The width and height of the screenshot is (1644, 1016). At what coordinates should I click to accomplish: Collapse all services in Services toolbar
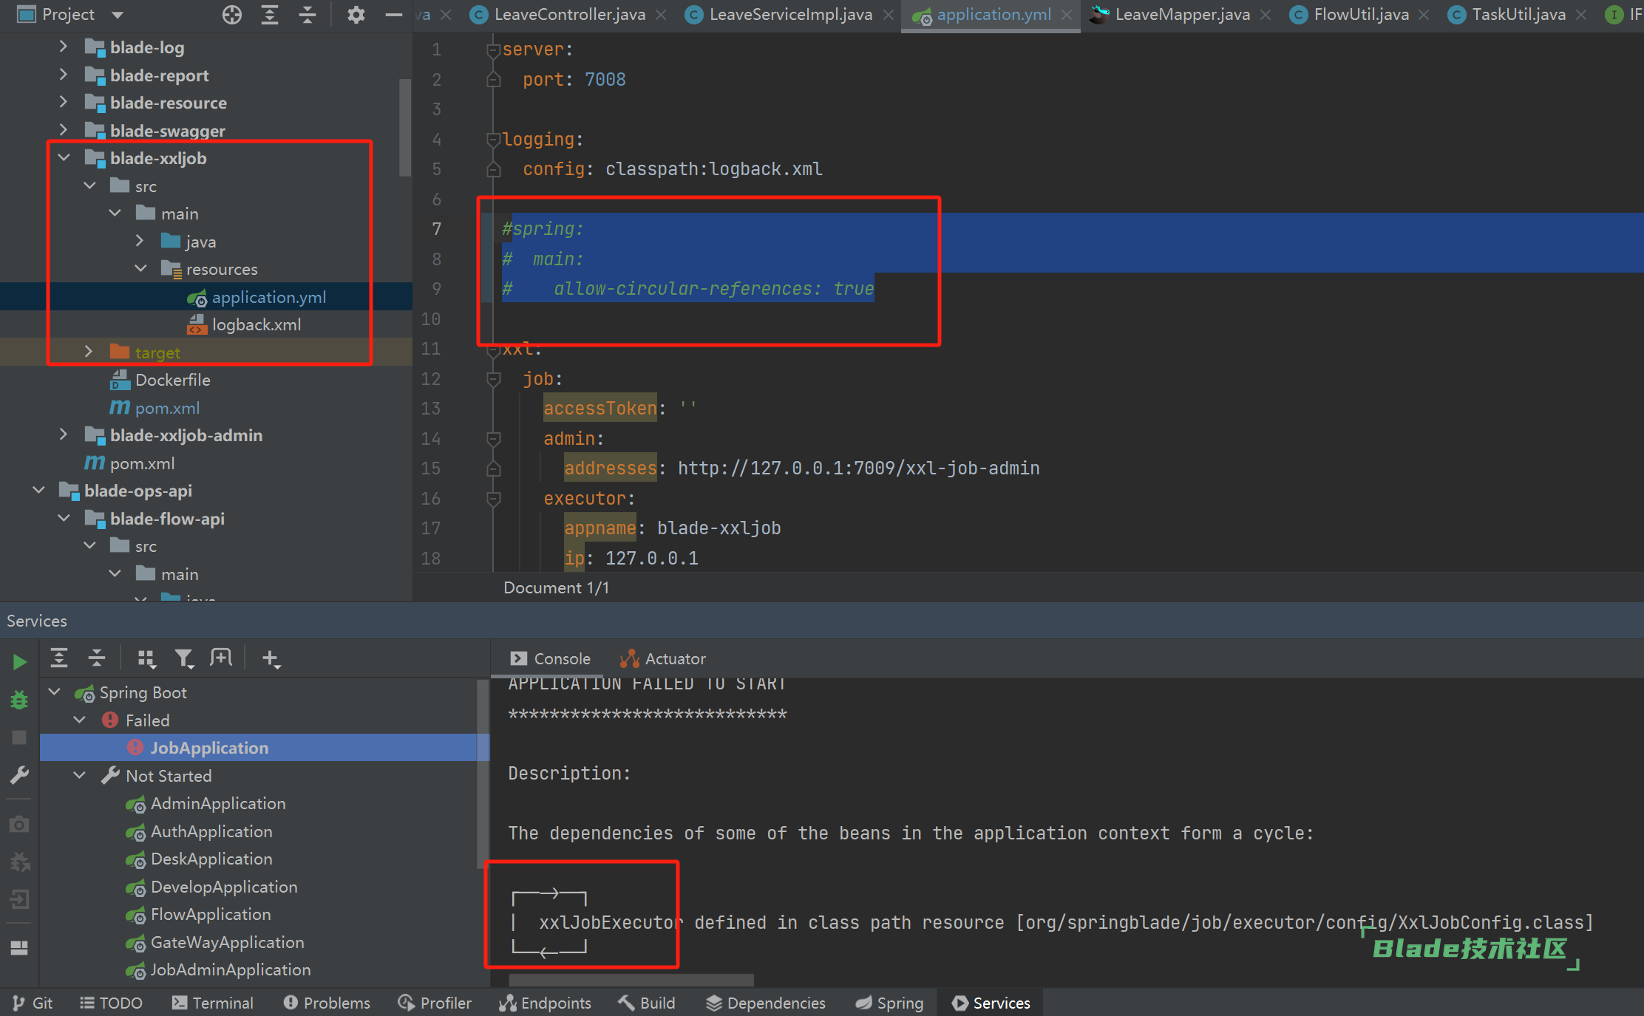coord(97,658)
